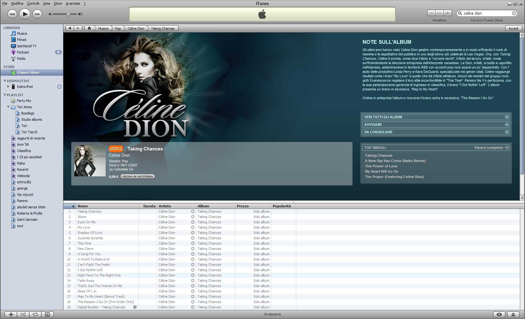Click the AVVISAMI alert button
Viewport: 525px width, 319px height.
(x=436, y=124)
